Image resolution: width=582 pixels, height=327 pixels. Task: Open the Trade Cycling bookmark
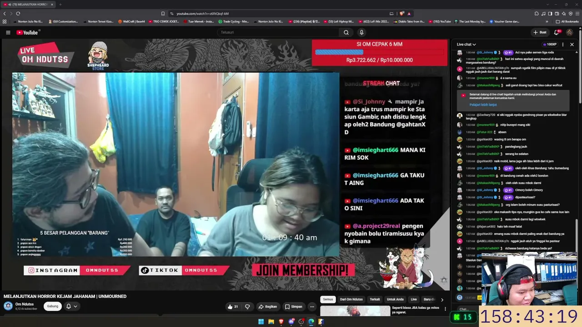click(x=233, y=21)
